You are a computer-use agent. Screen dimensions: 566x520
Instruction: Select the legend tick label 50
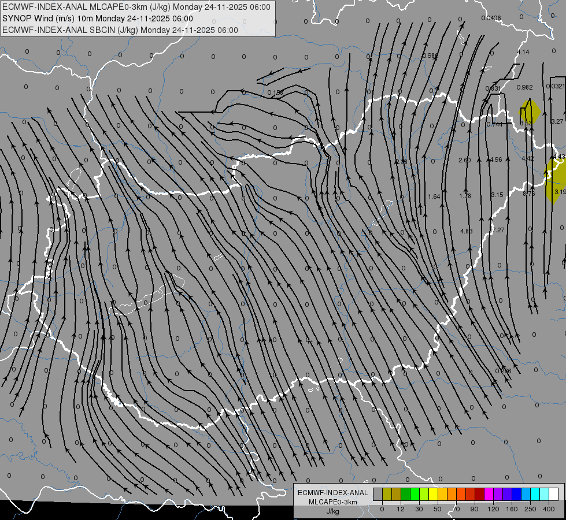437,509
